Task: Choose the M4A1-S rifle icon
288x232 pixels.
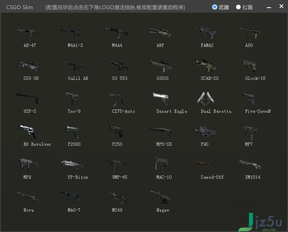Action: coord(72,33)
